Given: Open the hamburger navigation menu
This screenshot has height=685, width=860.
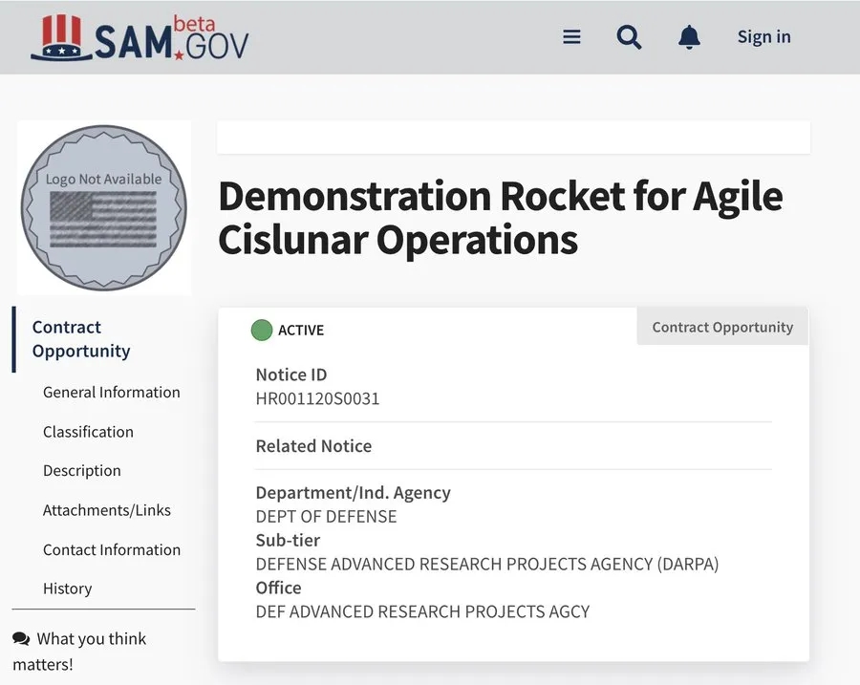Looking at the screenshot, I should point(571,37).
